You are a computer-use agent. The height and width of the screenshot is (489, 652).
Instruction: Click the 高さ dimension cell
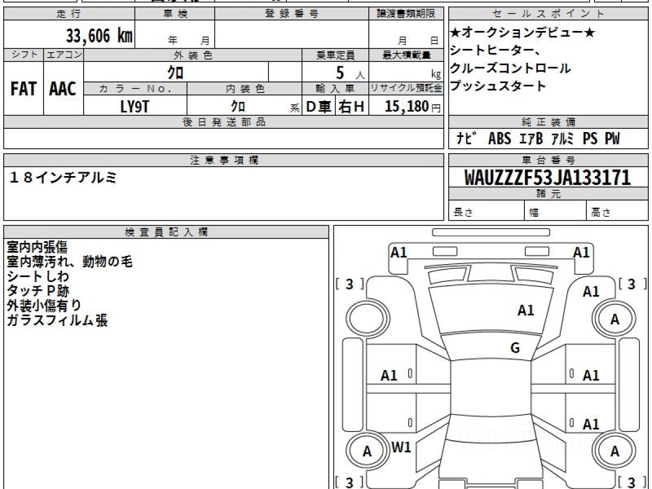tap(617, 211)
